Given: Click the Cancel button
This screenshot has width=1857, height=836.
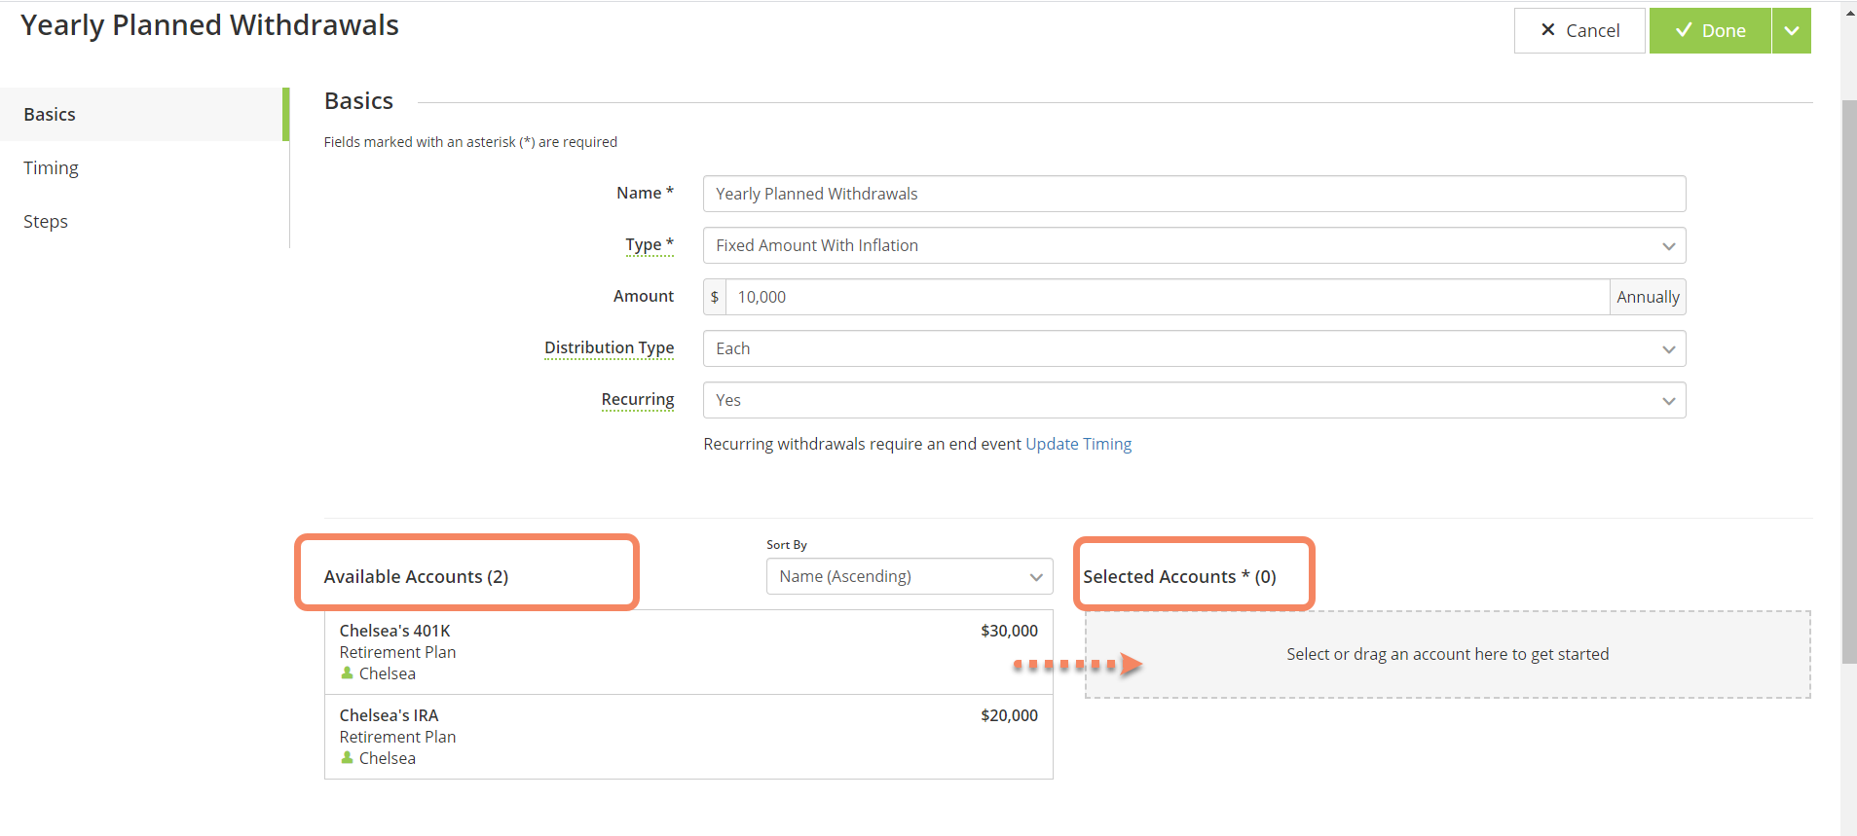Looking at the screenshot, I should [1579, 30].
